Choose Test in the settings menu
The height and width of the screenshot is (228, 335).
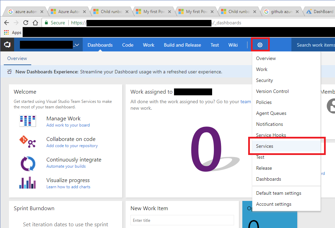coord(286,157)
